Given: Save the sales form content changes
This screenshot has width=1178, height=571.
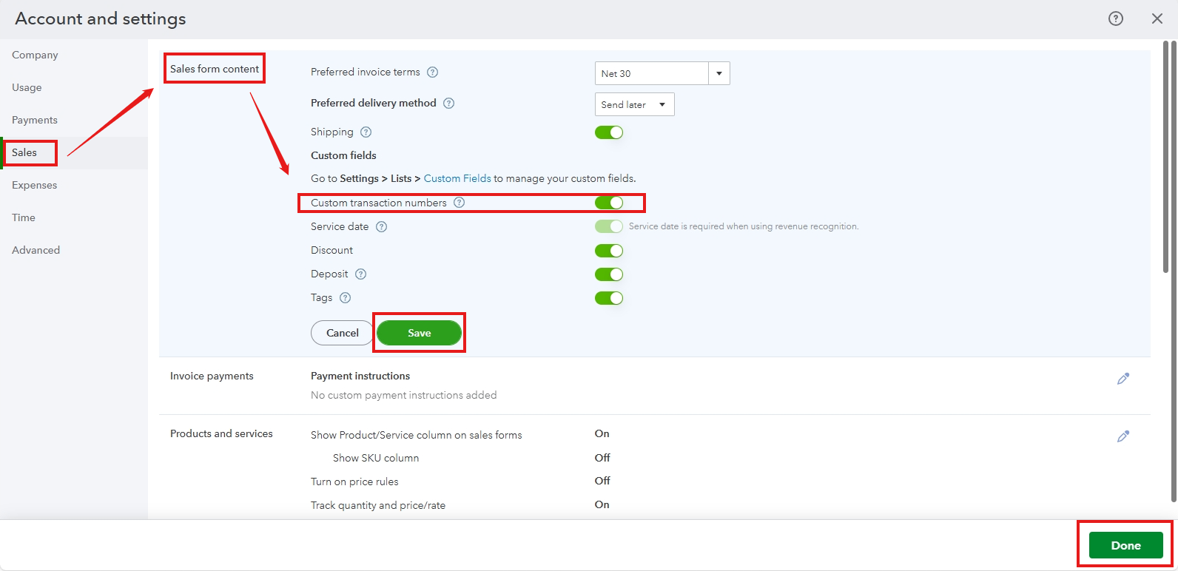Looking at the screenshot, I should [x=419, y=333].
